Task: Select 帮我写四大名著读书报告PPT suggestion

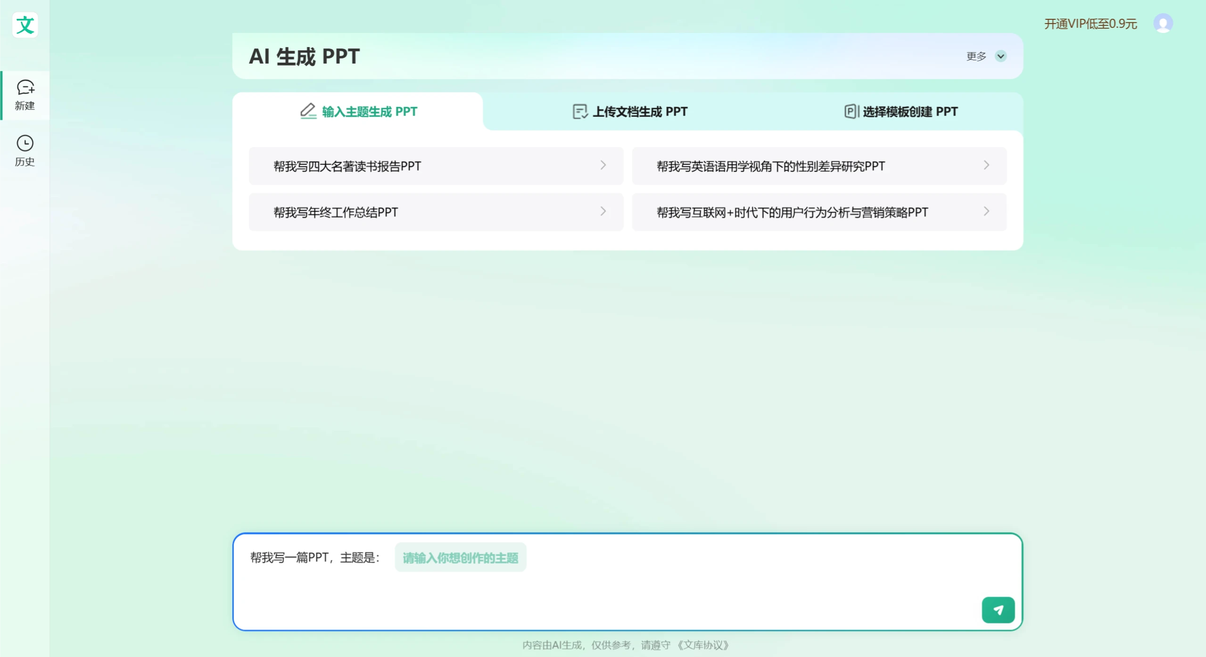Action: click(436, 166)
